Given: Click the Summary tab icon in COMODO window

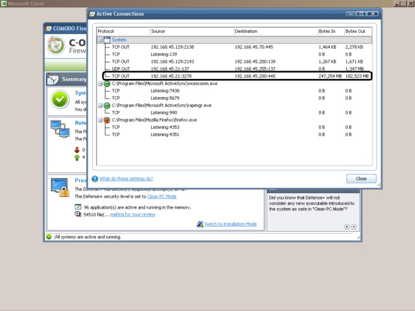Looking at the screenshot, I should (x=53, y=79).
